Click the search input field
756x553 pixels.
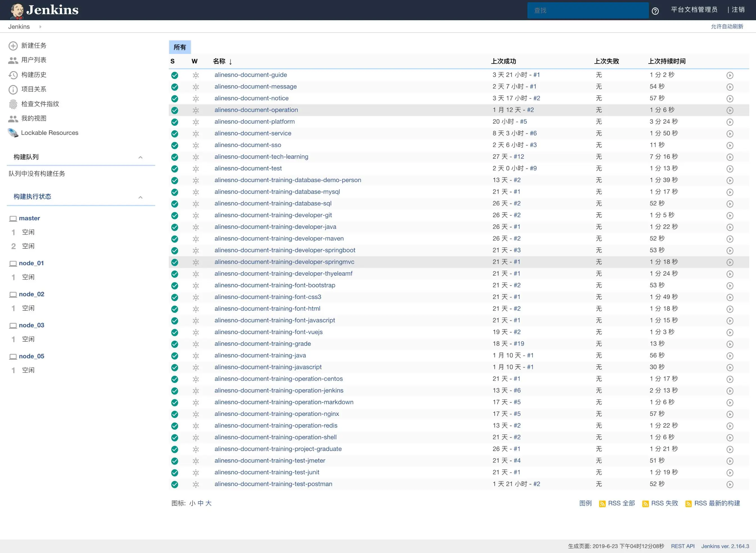[x=588, y=10]
